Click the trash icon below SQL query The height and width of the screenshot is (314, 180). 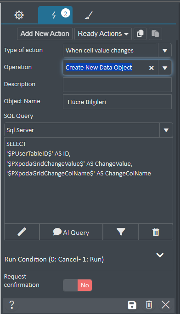[x=156, y=232]
